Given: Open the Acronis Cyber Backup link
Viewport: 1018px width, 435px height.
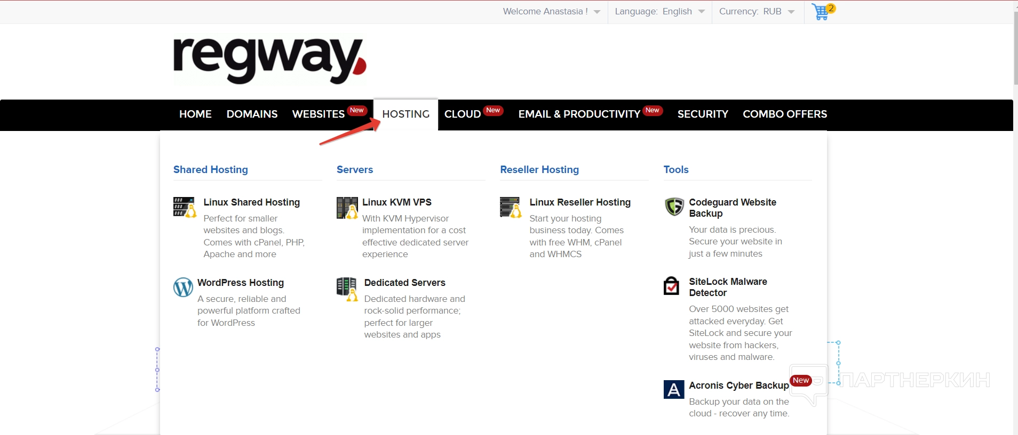Looking at the screenshot, I should click(739, 385).
